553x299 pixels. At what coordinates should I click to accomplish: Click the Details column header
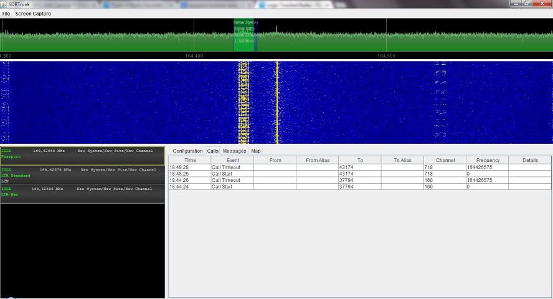coord(530,160)
